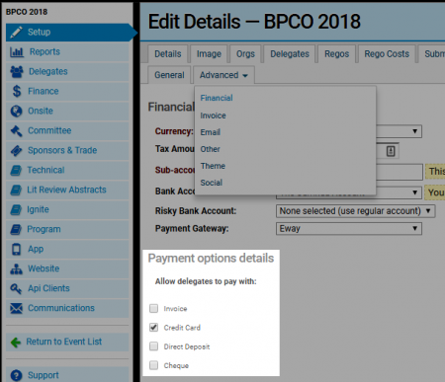Open the Rego Costs tab
Screen dimensions: 445x382
(x=387, y=54)
